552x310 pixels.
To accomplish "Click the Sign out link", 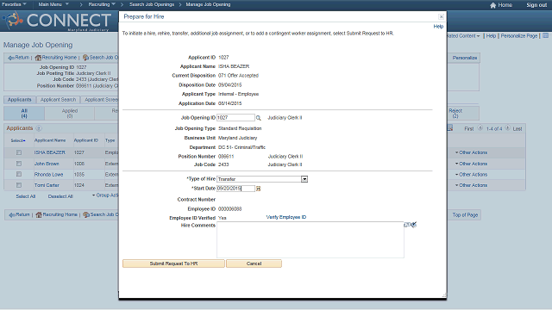I will [x=536, y=5].
